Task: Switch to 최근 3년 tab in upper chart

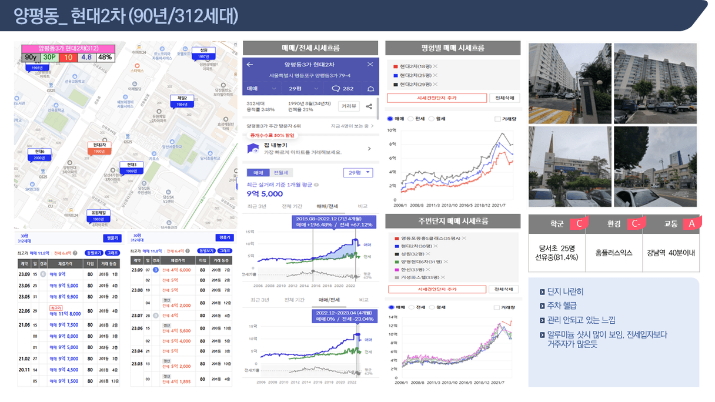Action: [x=256, y=206]
